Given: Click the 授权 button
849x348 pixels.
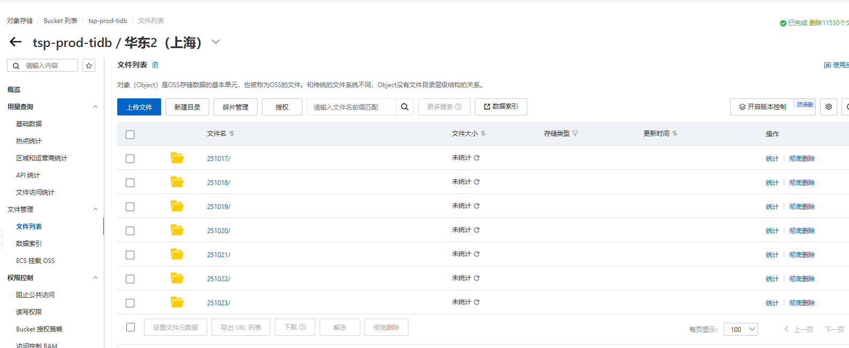Looking at the screenshot, I should pyautogui.click(x=282, y=107).
